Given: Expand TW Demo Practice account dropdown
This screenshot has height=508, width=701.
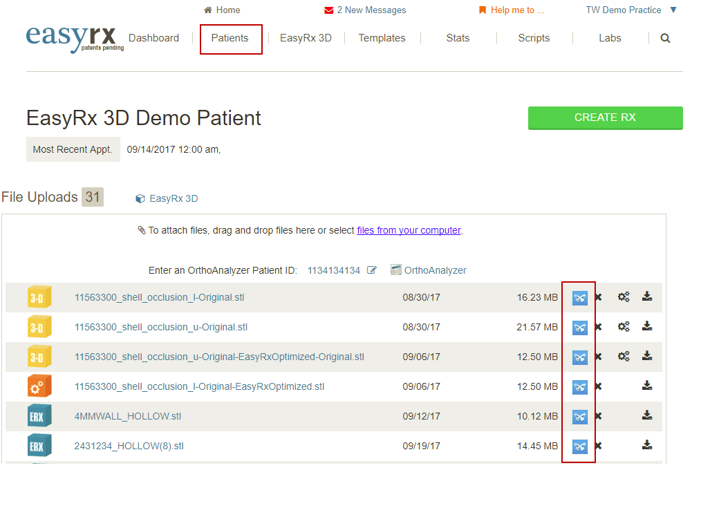Looking at the screenshot, I should pyautogui.click(x=673, y=10).
